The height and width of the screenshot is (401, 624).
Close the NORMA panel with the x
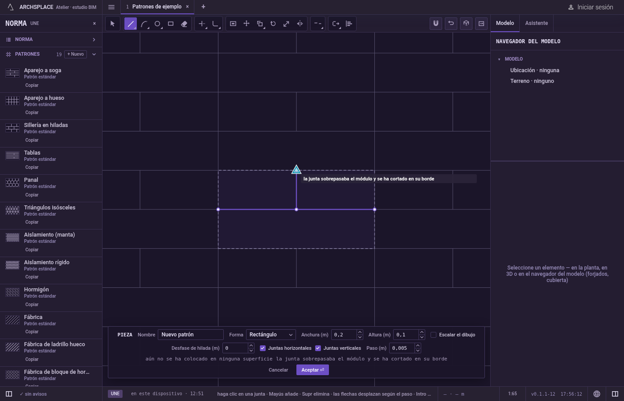(94, 24)
